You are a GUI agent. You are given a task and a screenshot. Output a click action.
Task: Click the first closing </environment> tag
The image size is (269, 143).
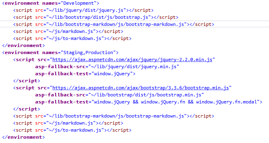pyautogui.click(x=23, y=45)
